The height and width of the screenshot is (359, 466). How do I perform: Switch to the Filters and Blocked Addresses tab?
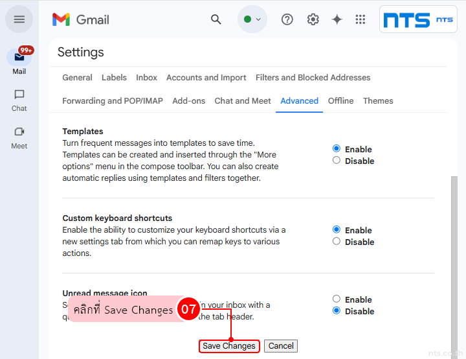click(x=313, y=77)
